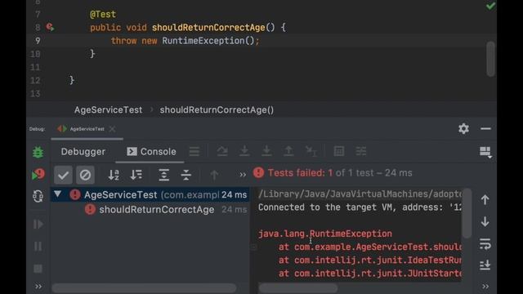
Task: Show more left sidebar debug actions
Action: click(x=38, y=287)
